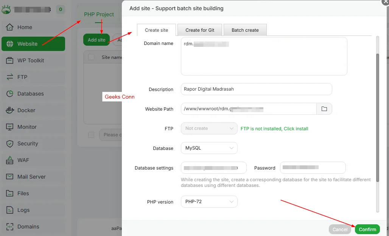Switch to the Create for Git tab
The width and height of the screenshot is (389, 236).
tap(199, 29)
